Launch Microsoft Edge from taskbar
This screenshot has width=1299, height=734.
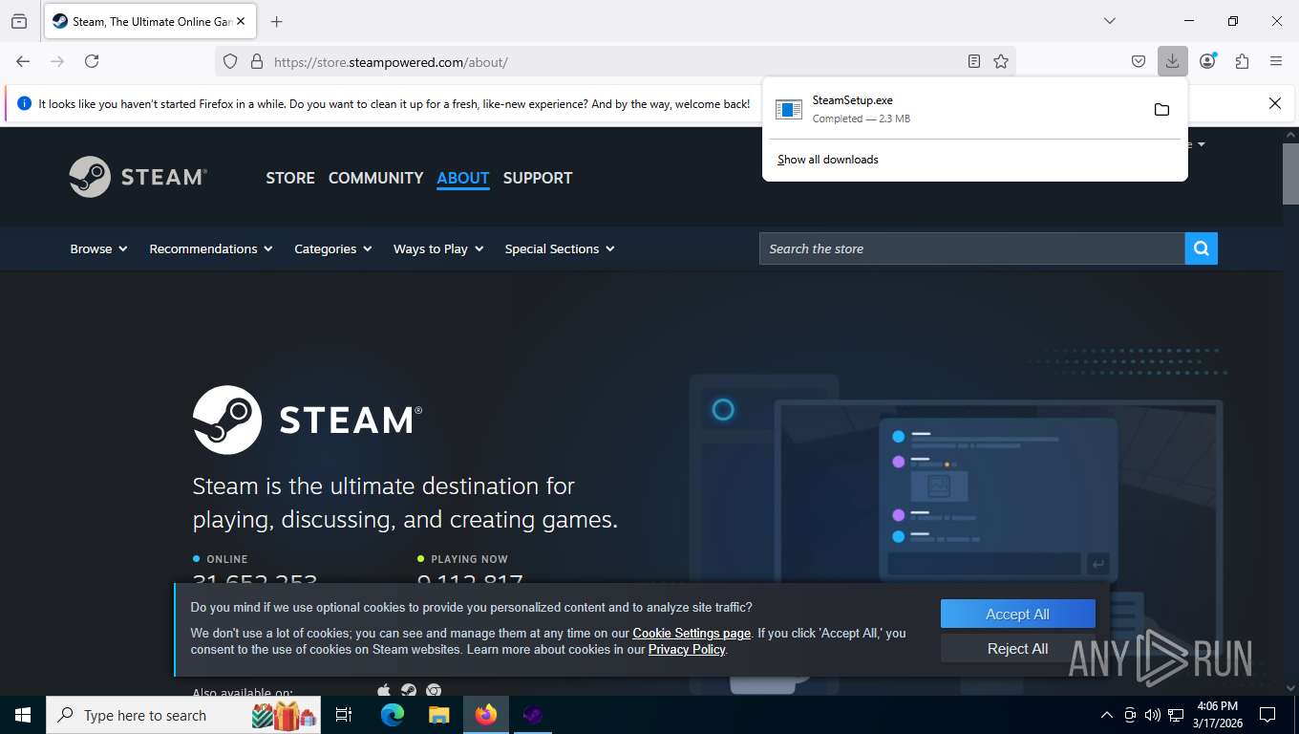(393, 715)
